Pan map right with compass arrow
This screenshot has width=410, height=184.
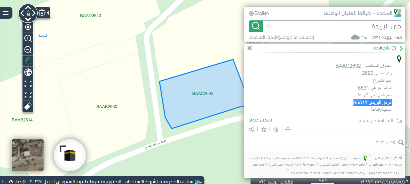34,13
